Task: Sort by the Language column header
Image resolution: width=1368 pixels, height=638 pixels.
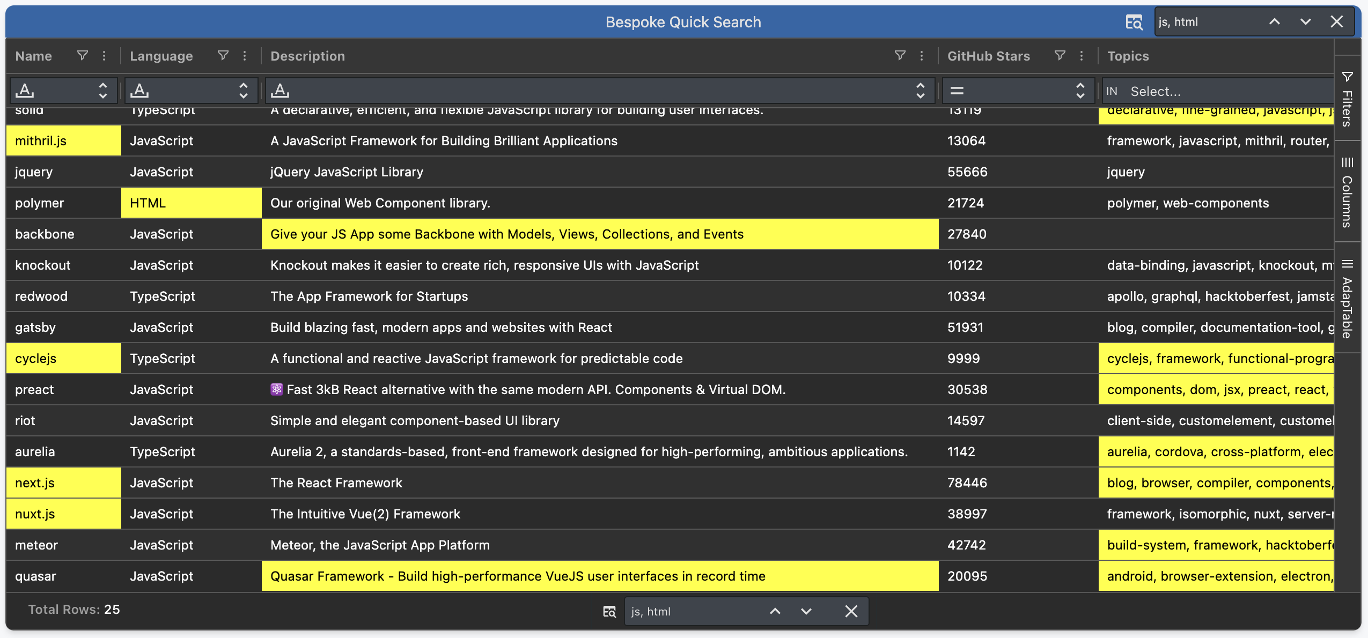Action: [x=161, y=56]
